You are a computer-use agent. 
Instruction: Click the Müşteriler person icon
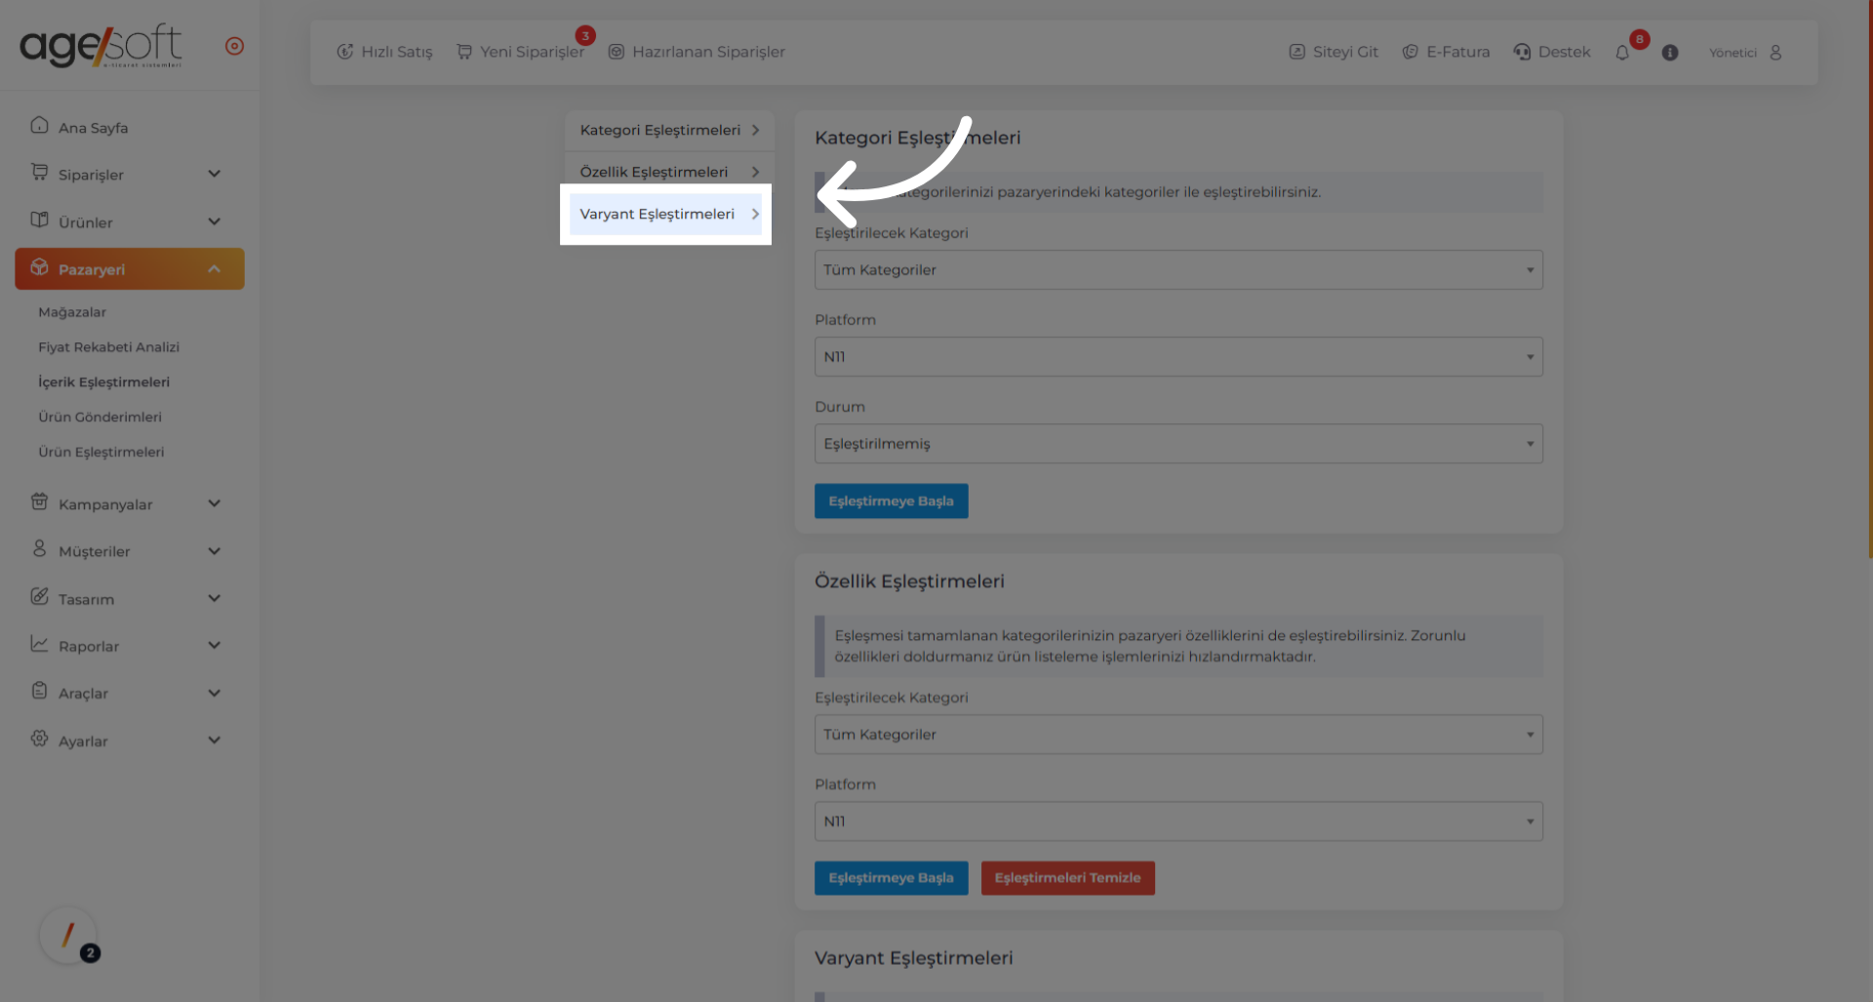click(39, 549)
